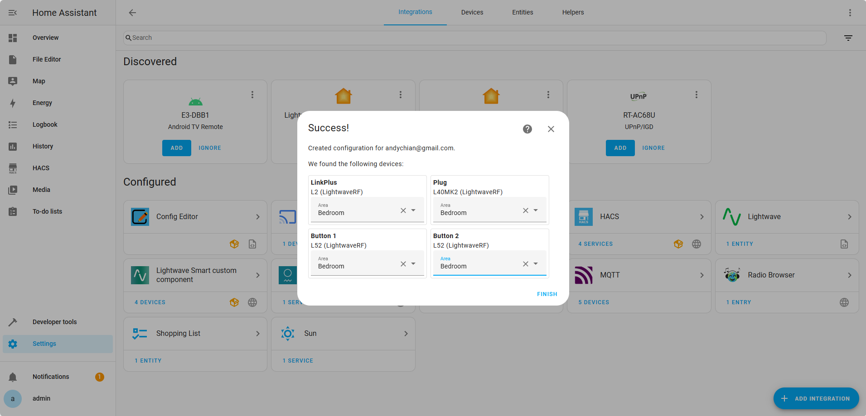Ignore the discovered RT-AC68U device
Viewport: 866px width, 416px height.
(653, 148)
